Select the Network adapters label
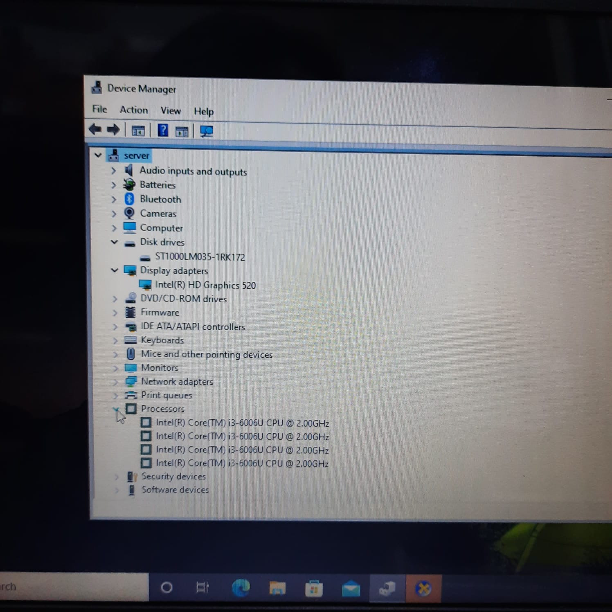 (x=177, y=381)
